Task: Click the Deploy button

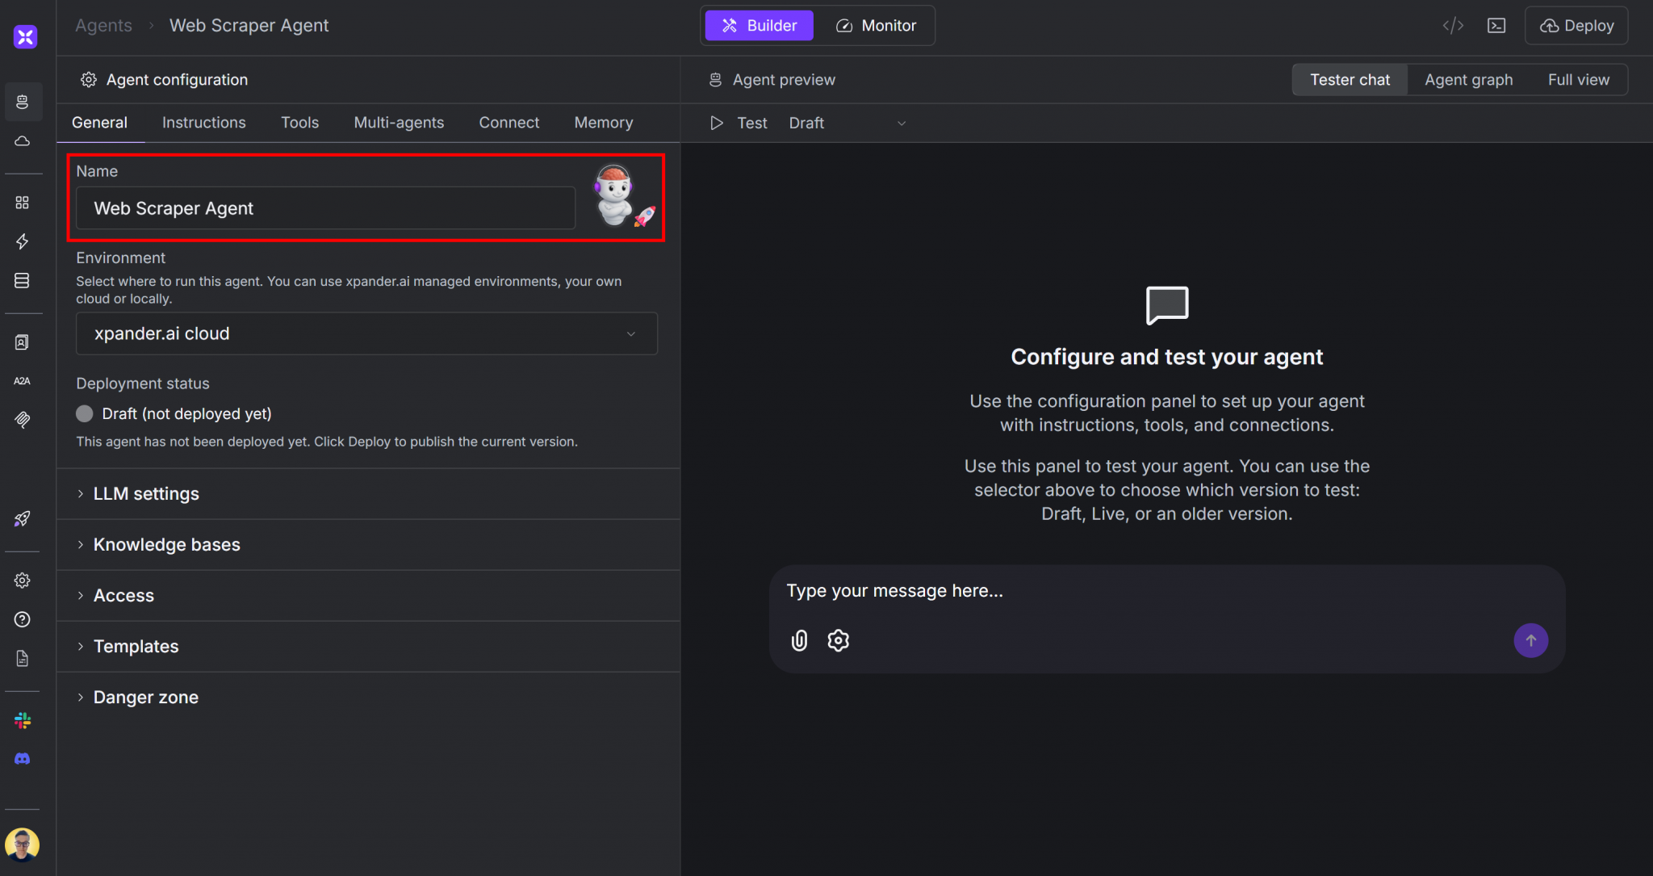Action: point(1576,26)
